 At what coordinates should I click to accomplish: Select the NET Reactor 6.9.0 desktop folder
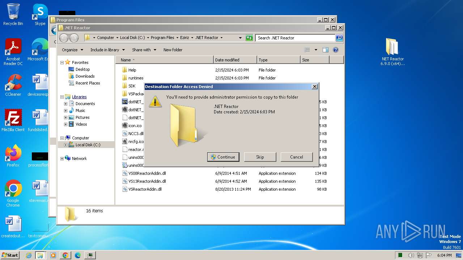392,52
